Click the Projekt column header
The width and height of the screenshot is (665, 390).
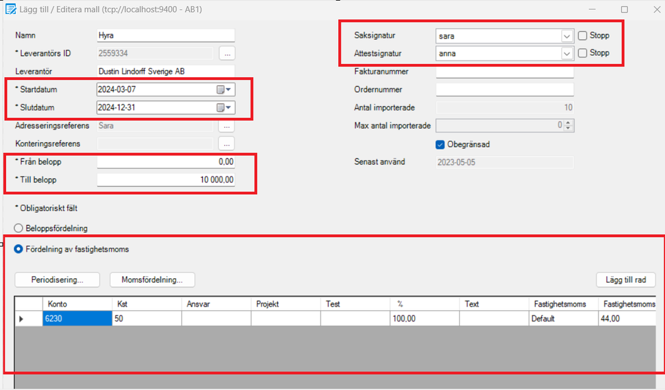click(286, 304)
